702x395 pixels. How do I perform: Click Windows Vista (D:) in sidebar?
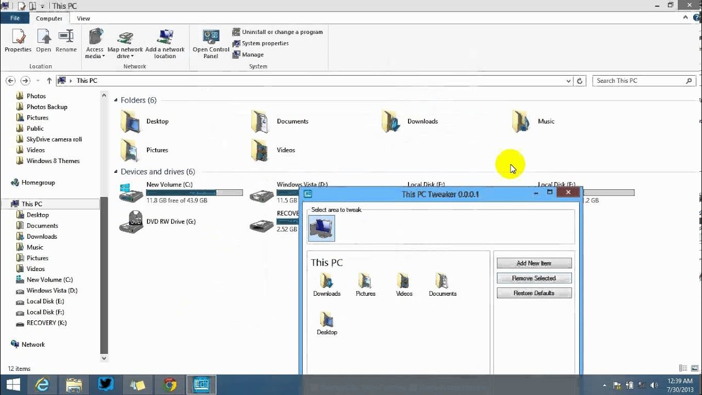[52, 291]
